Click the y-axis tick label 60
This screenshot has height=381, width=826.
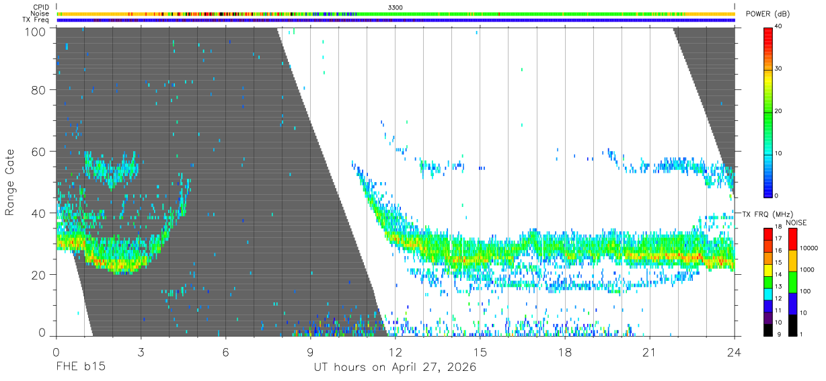click(x=38, y=151)
